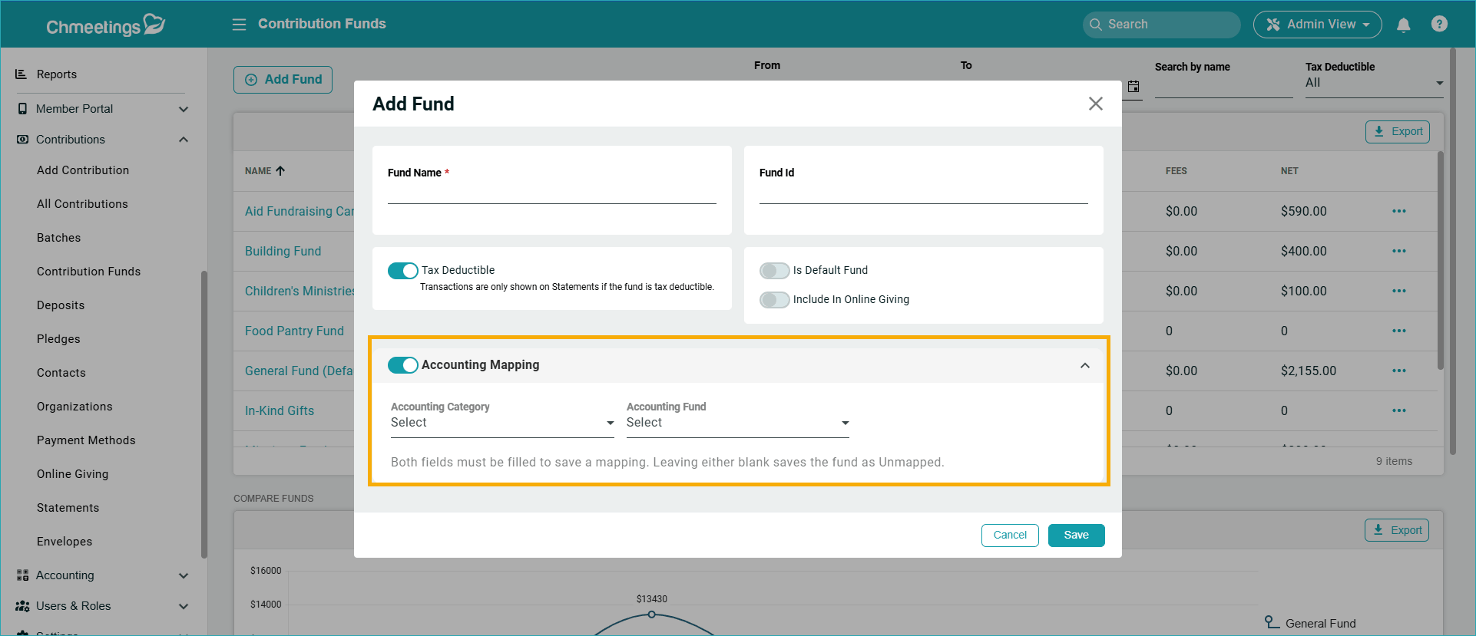Click the Fund Id input field
This screenshot has height=636, width=1476.
coord(924,193)
